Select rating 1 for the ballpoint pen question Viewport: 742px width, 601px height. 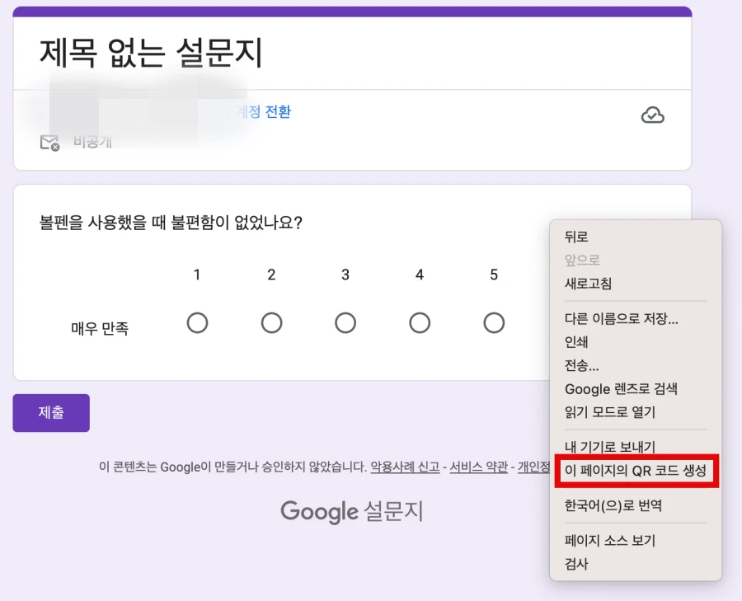pos(197,322)
